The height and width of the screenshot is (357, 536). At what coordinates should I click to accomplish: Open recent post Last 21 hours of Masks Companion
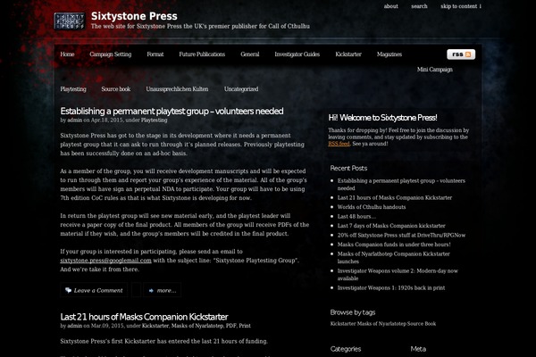pyautogui.click(x=395, y=197)
